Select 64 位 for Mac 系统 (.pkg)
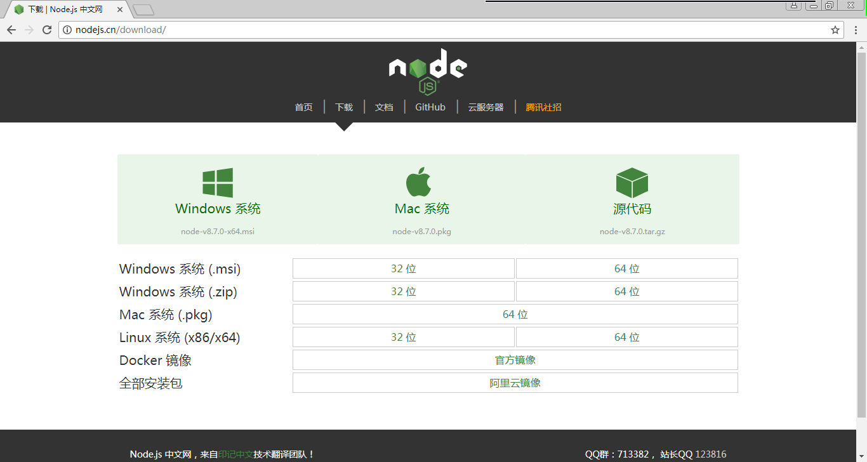The height and width of the screenshot is (462, 867). (515, 314)
